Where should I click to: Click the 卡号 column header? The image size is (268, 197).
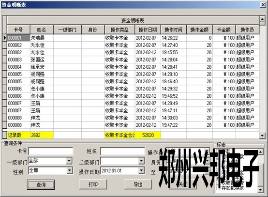(x=18, y=30)
